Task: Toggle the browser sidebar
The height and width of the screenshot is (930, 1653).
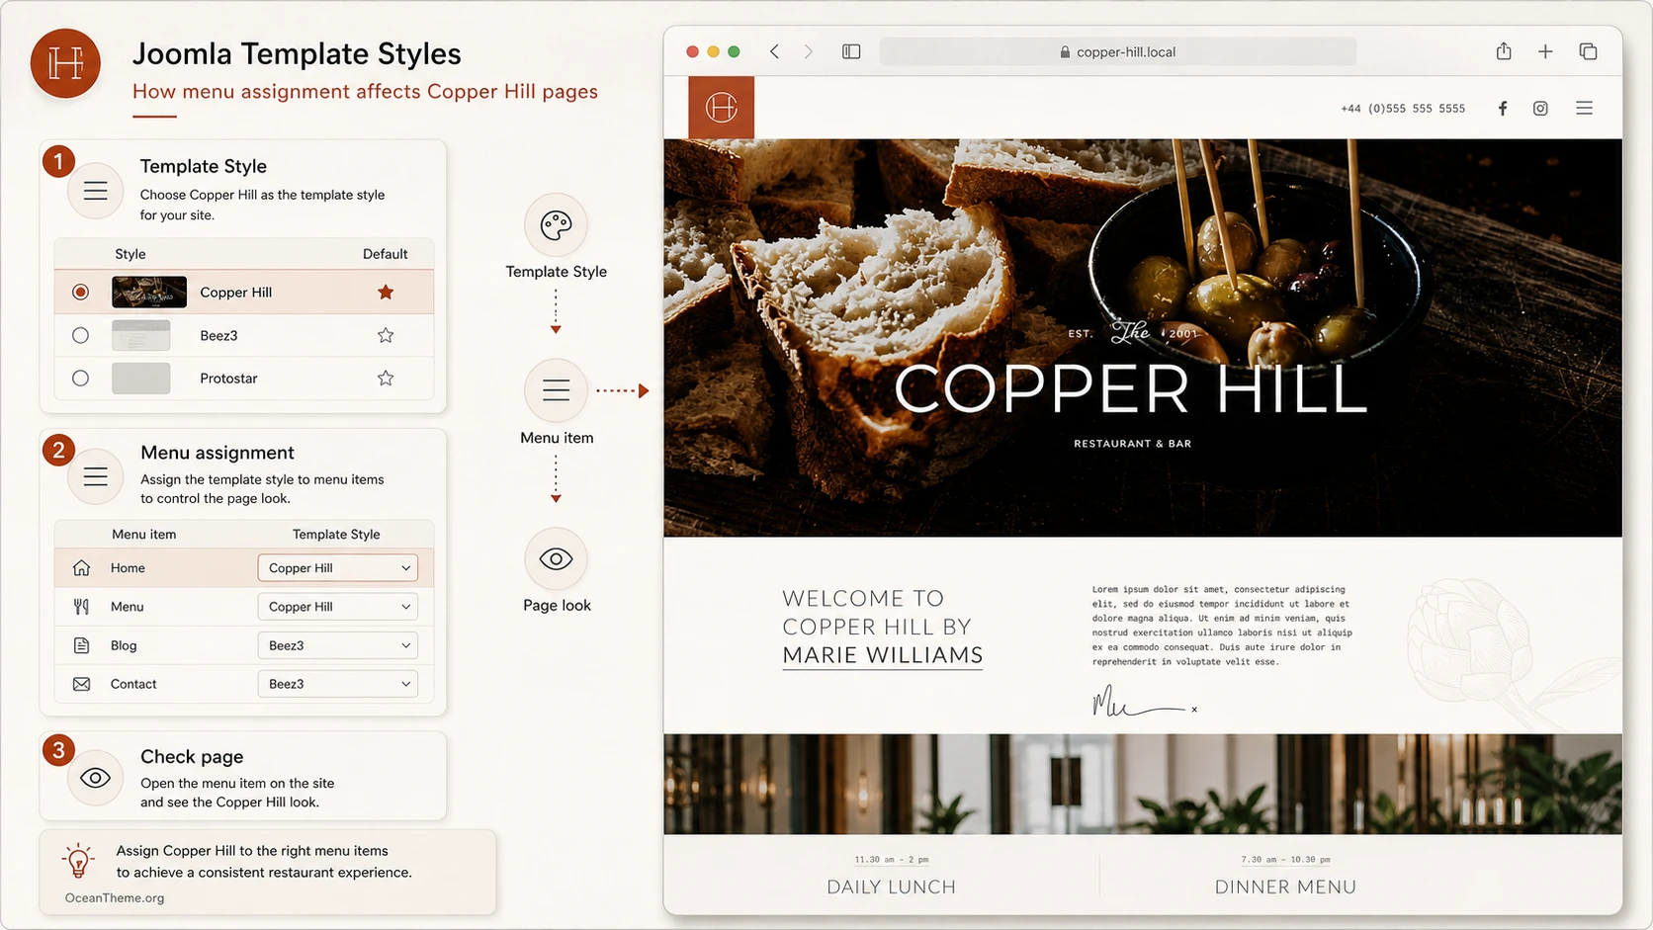Action: coord(851,51)
